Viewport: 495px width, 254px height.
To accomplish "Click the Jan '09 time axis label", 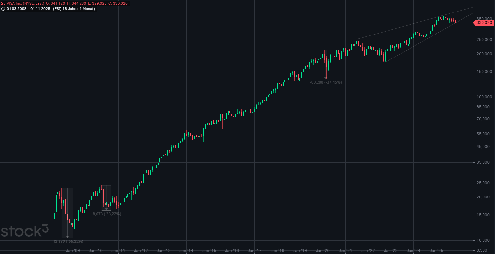I will tap(73, 251).
